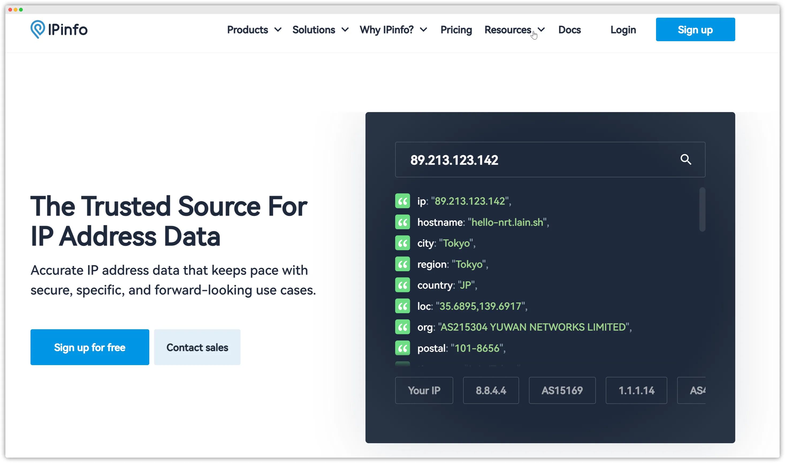Click the Sign up for free button
Screen dimensions: 785x463
[90, 347]
